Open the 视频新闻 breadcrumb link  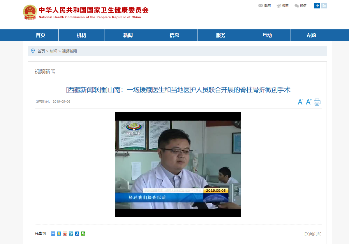pos(69,51)
